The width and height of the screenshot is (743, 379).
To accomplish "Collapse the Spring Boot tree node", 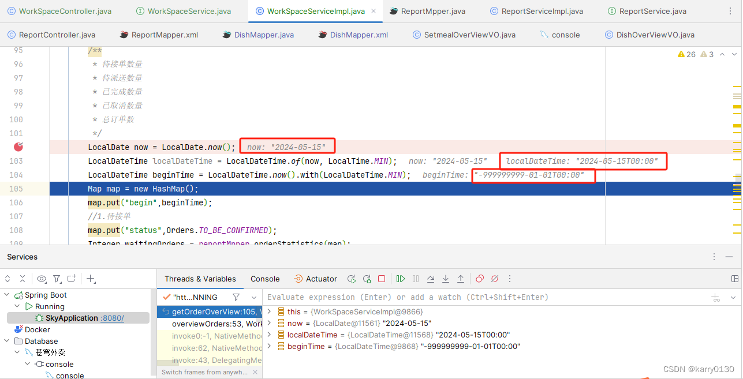I will click(x=7, y=295).
